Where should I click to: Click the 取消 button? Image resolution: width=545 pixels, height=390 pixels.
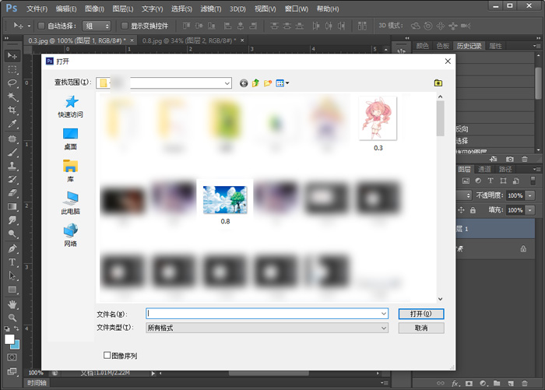pos(421,328)
